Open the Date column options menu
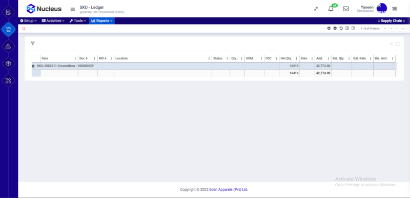This screenshot has height=198, width=410. coord(75,59)
